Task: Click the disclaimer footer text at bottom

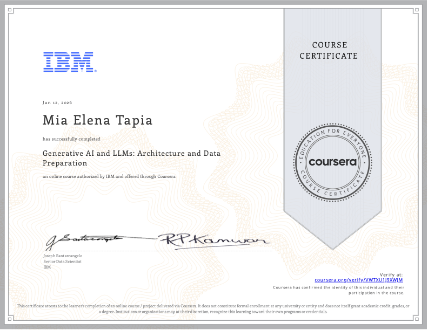Action: (x=213, y=308)
